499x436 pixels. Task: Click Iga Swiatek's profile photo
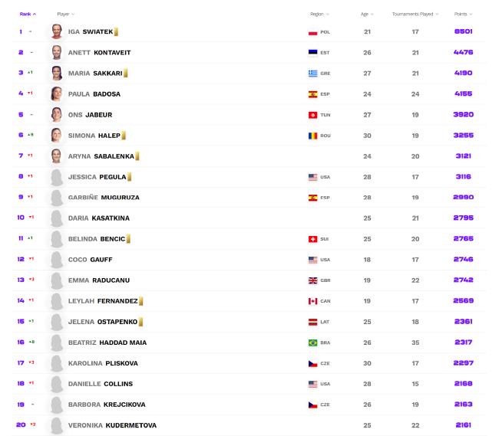click(x=57, y=31)
